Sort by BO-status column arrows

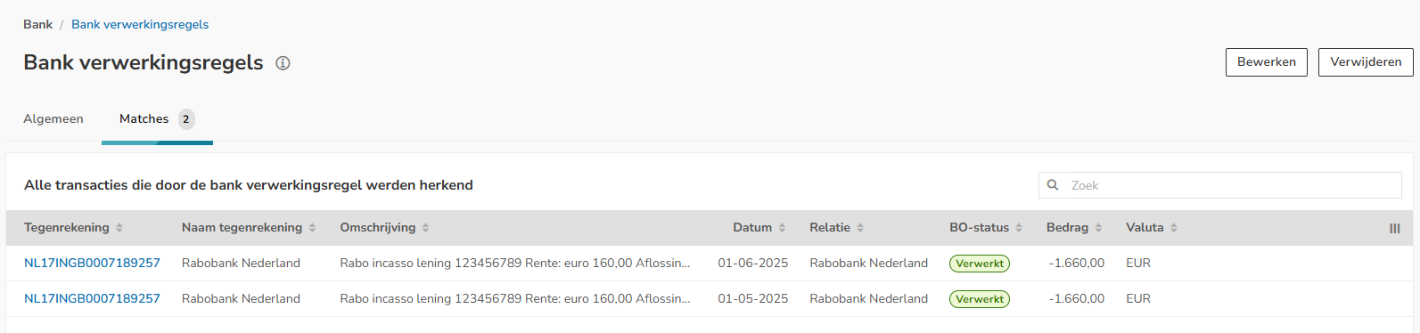1019,228
